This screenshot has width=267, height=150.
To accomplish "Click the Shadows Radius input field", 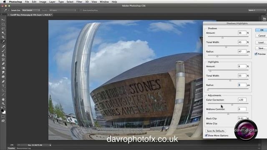I will pyautogui.click(x=242, y=51).
